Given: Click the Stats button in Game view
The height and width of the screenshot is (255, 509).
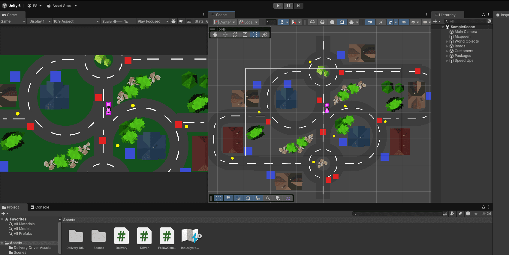Looking at the screenshot, I should click(x=199, y=21).
